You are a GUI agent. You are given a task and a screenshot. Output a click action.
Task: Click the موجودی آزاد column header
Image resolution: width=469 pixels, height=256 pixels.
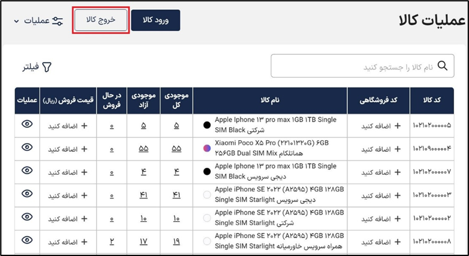pos(143,100)
